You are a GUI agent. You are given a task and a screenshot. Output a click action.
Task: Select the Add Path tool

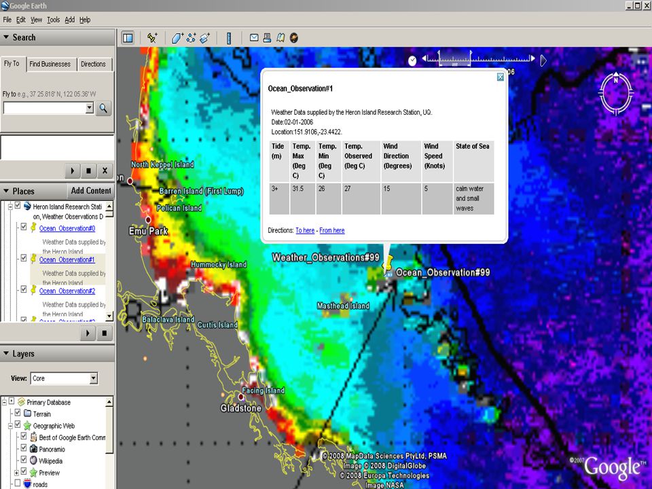click(192, 38)
